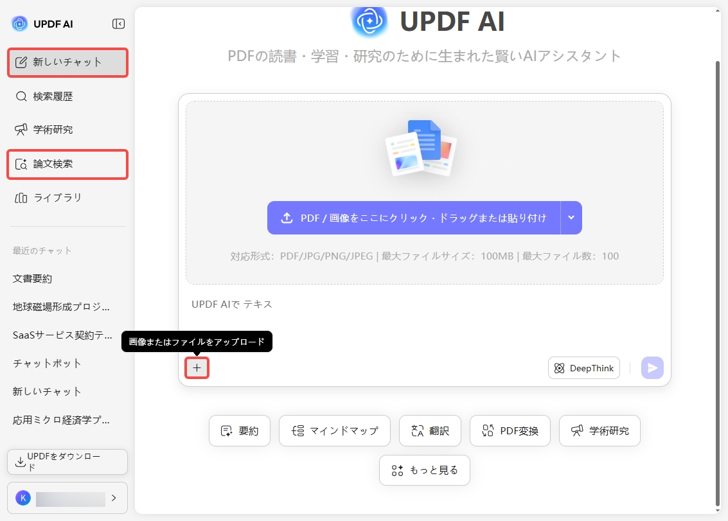The width and height of the screenshot is (728, 521).
Task: Send the message with the paper plane icon
Action: 652,367
